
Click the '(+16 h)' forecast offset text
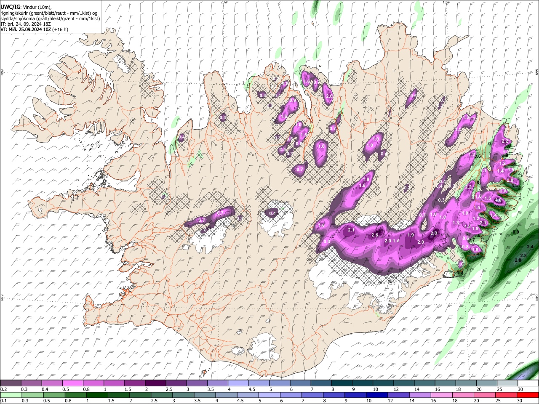[x=61, y=29]
